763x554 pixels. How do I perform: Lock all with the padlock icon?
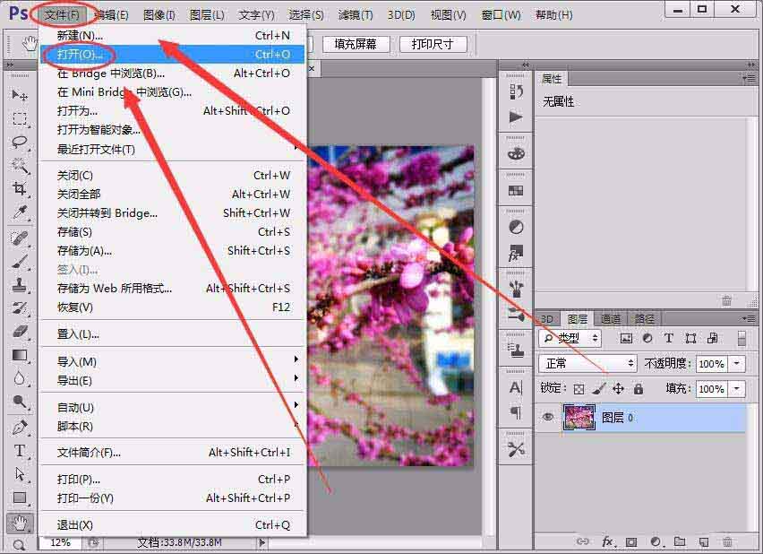point(638,389)
